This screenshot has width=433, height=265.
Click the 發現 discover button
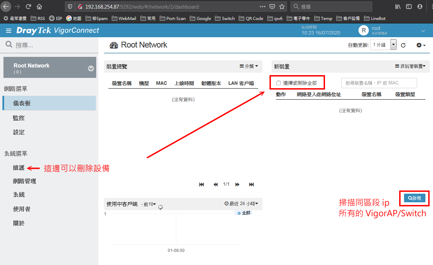click(x=414, y=198)
